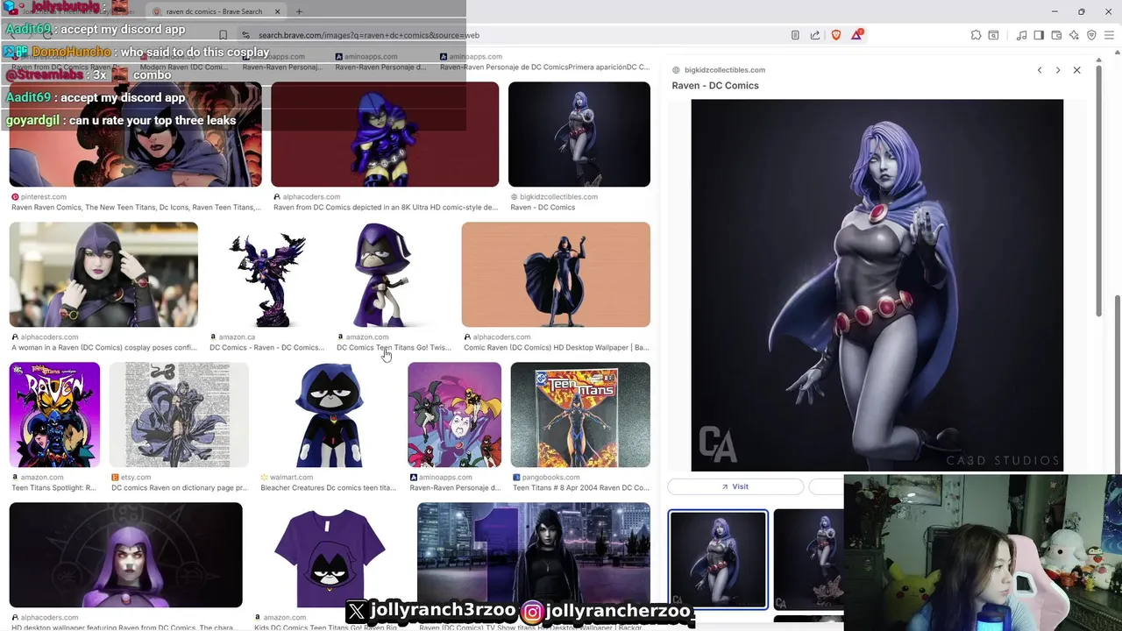Viewport: 1122px width, 631px height.
Task: Click caption 'DC Comics - Raven - DC Comics...'
Action: (x=267, y=348)
